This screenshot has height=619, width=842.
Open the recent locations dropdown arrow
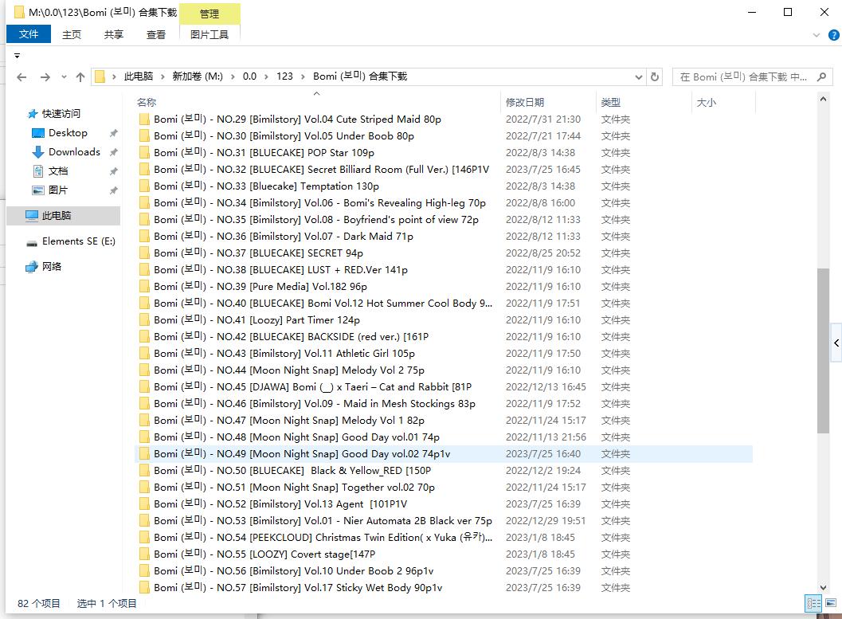pos(64,76)
